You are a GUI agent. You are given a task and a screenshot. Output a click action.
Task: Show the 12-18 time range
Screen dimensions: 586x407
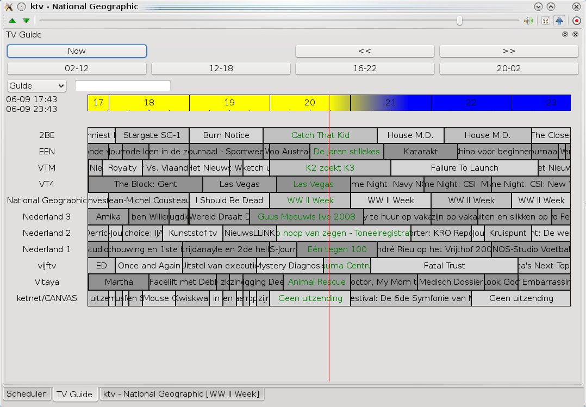(221, 68)
